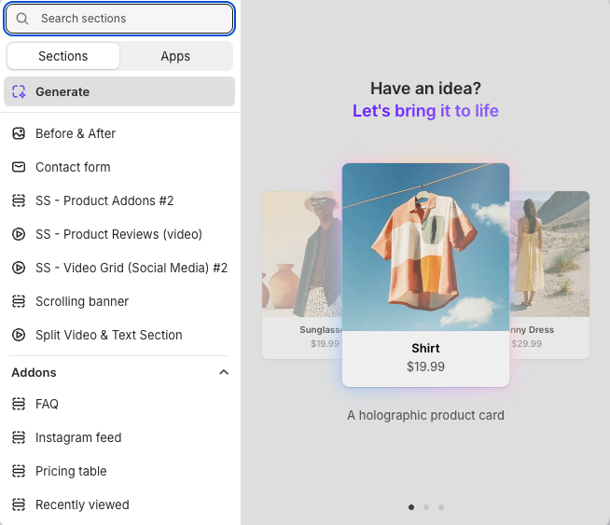Click the Generate button
The image size is (610, 525).
point(119,91)
